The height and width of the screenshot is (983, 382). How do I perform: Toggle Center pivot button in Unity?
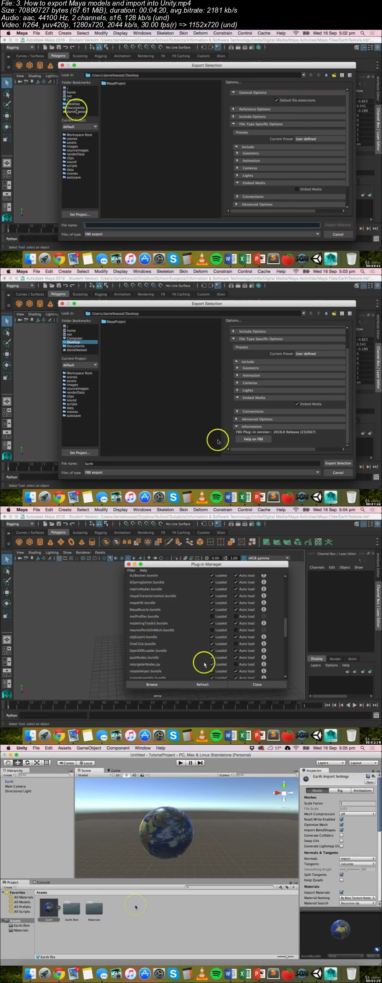tap(66, 763)
